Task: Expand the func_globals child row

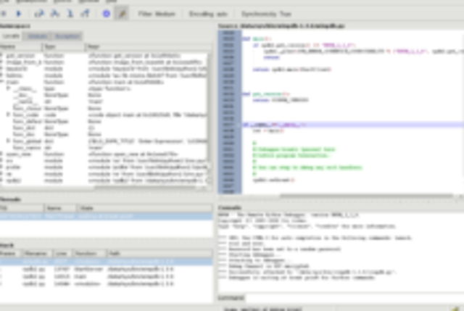Action: [8, 141]
